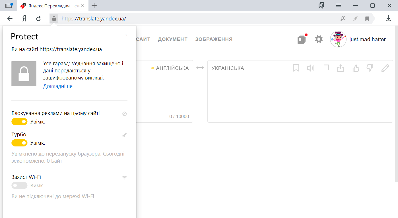
Task: Share the translation
Action: 341,68
